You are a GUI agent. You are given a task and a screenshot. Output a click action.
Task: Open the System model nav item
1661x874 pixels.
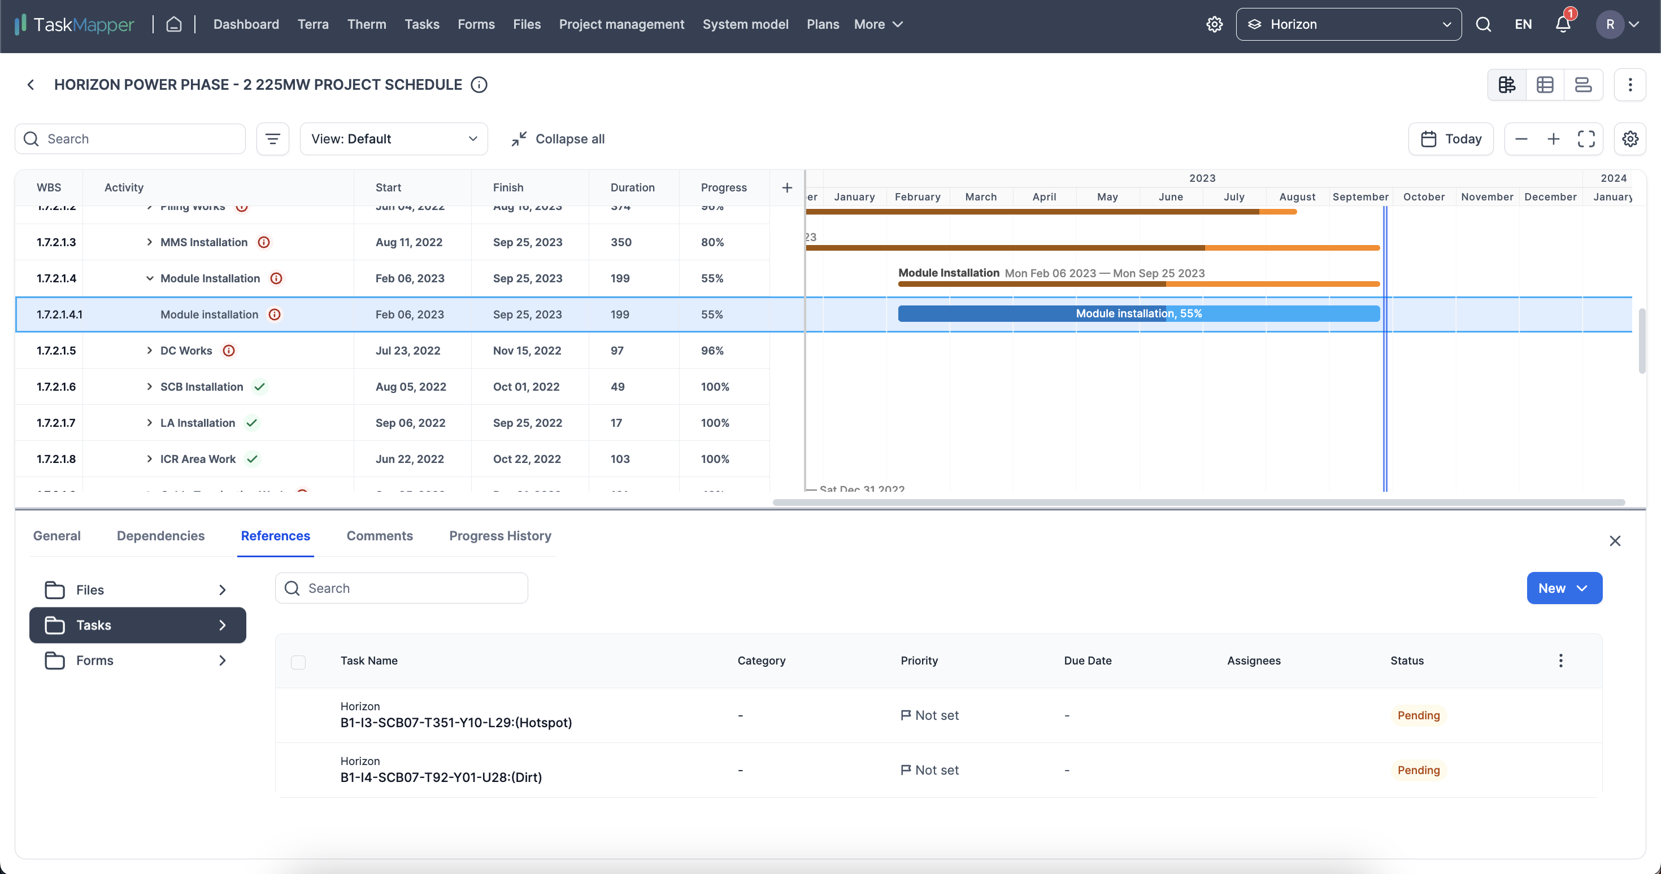[x=745, y=24]
